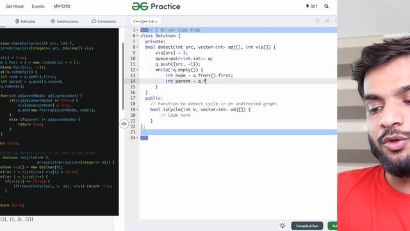
Task: Click the faded round icon right of the copy icon
Action: coord(327,21)
